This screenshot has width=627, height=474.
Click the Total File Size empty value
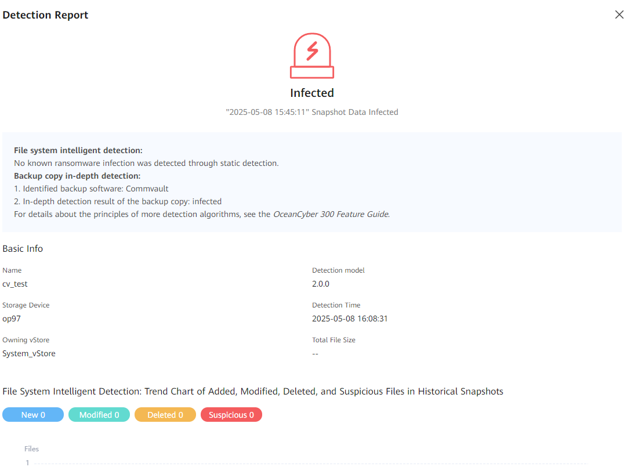point(315,353)
